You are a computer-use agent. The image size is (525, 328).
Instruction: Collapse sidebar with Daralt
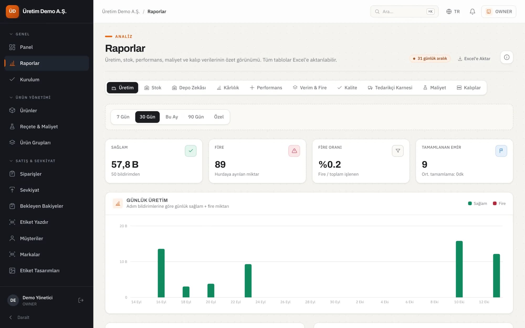tap(20, 317)
